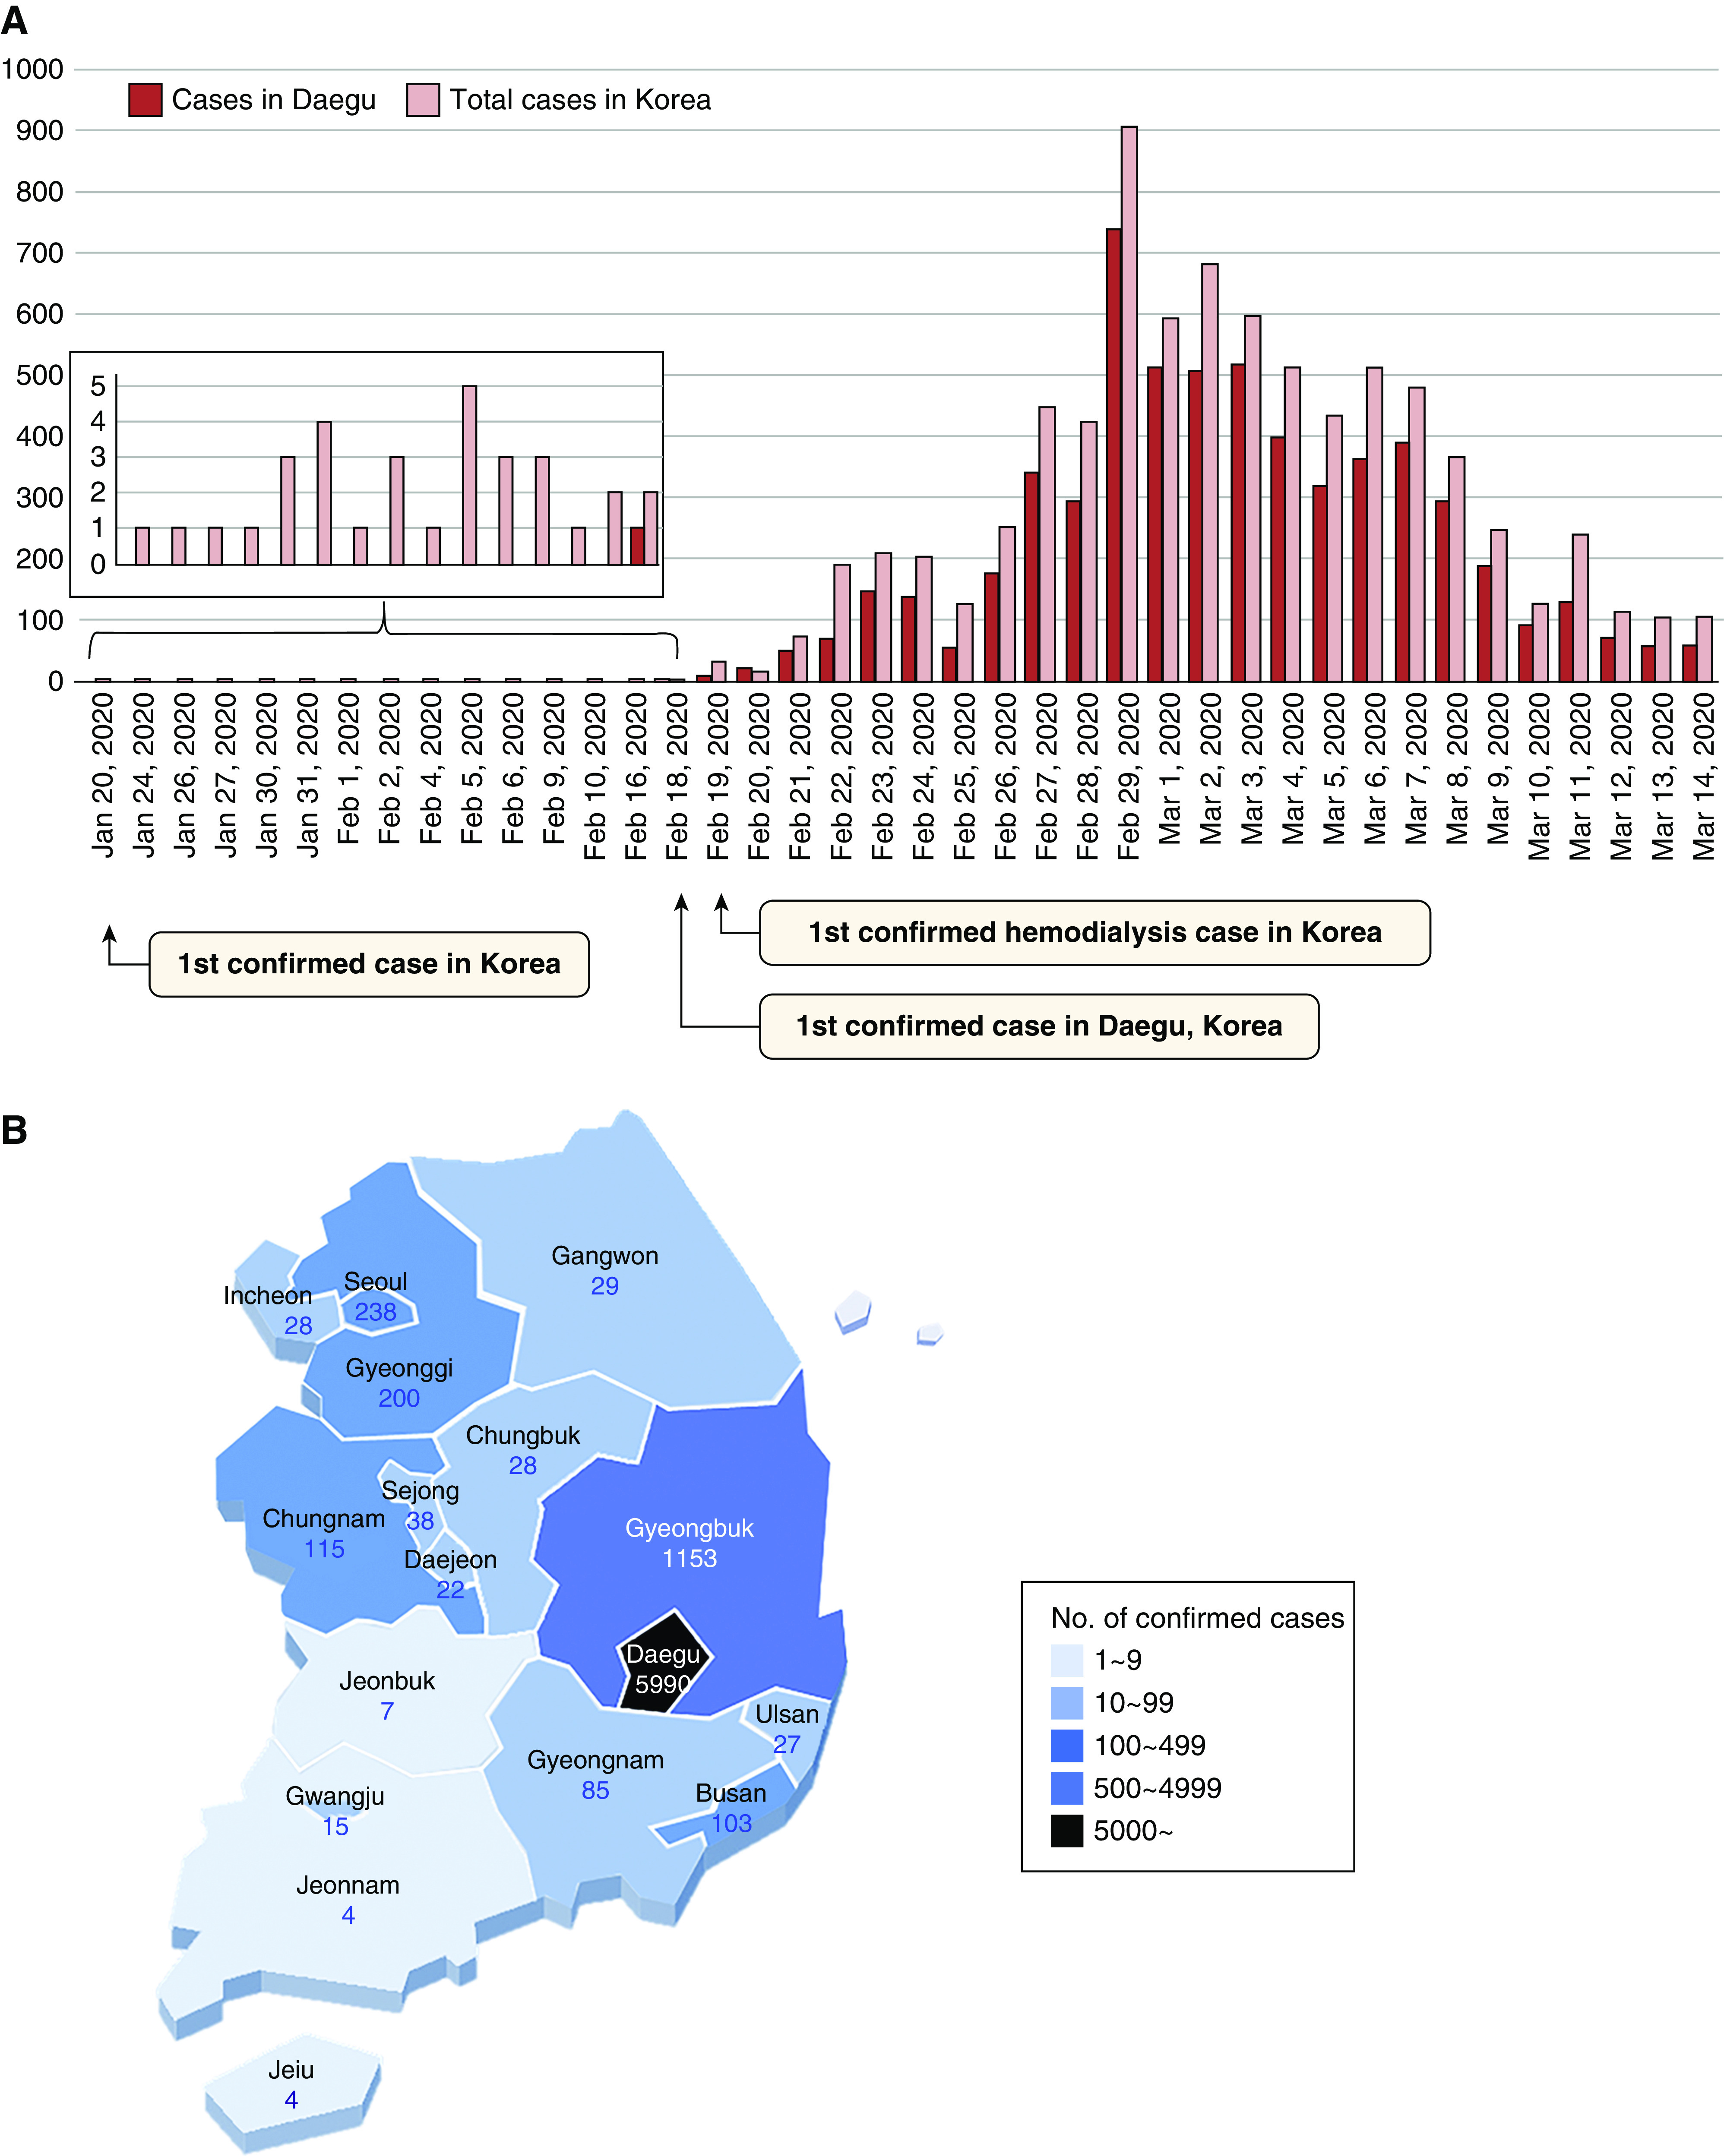
Task: Click the 'Gyeonggi' map label
Action: point(399,1368)
